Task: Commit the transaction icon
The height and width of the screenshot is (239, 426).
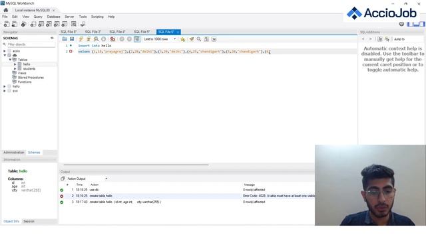Action: pyautogui.click(x=122, y=39)
